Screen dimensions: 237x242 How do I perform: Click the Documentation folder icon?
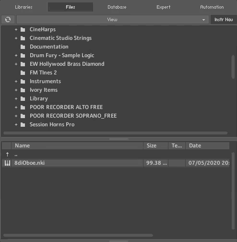pyautogui.click(x=23, y=47)
